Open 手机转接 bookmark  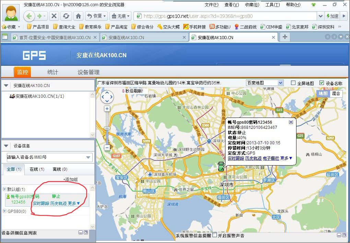195,27
